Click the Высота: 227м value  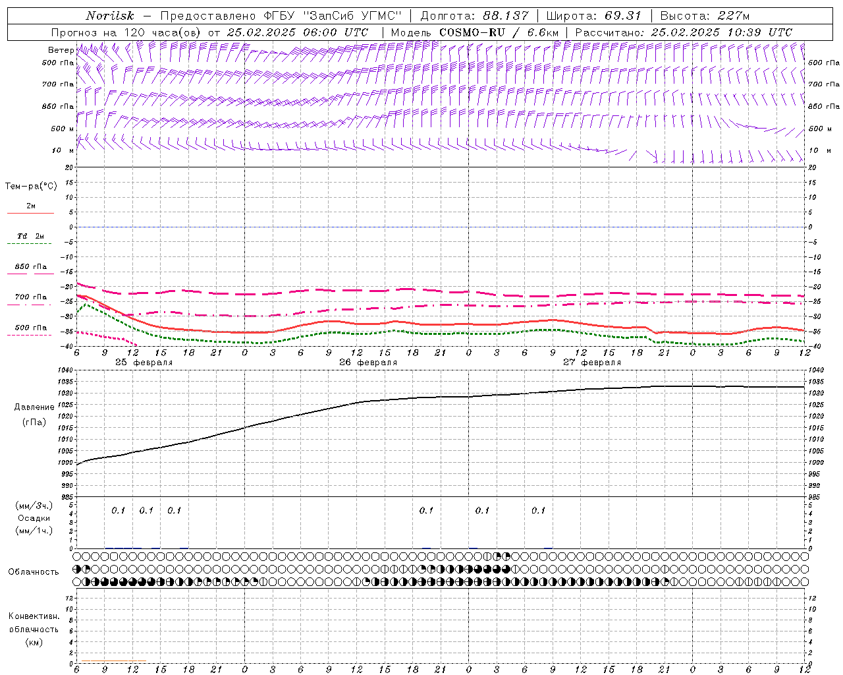click(x=705, y=16)
